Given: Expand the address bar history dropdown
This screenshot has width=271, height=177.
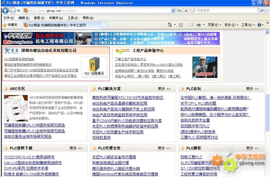Looking at the screenshot, I should click(x=173, y=11).
